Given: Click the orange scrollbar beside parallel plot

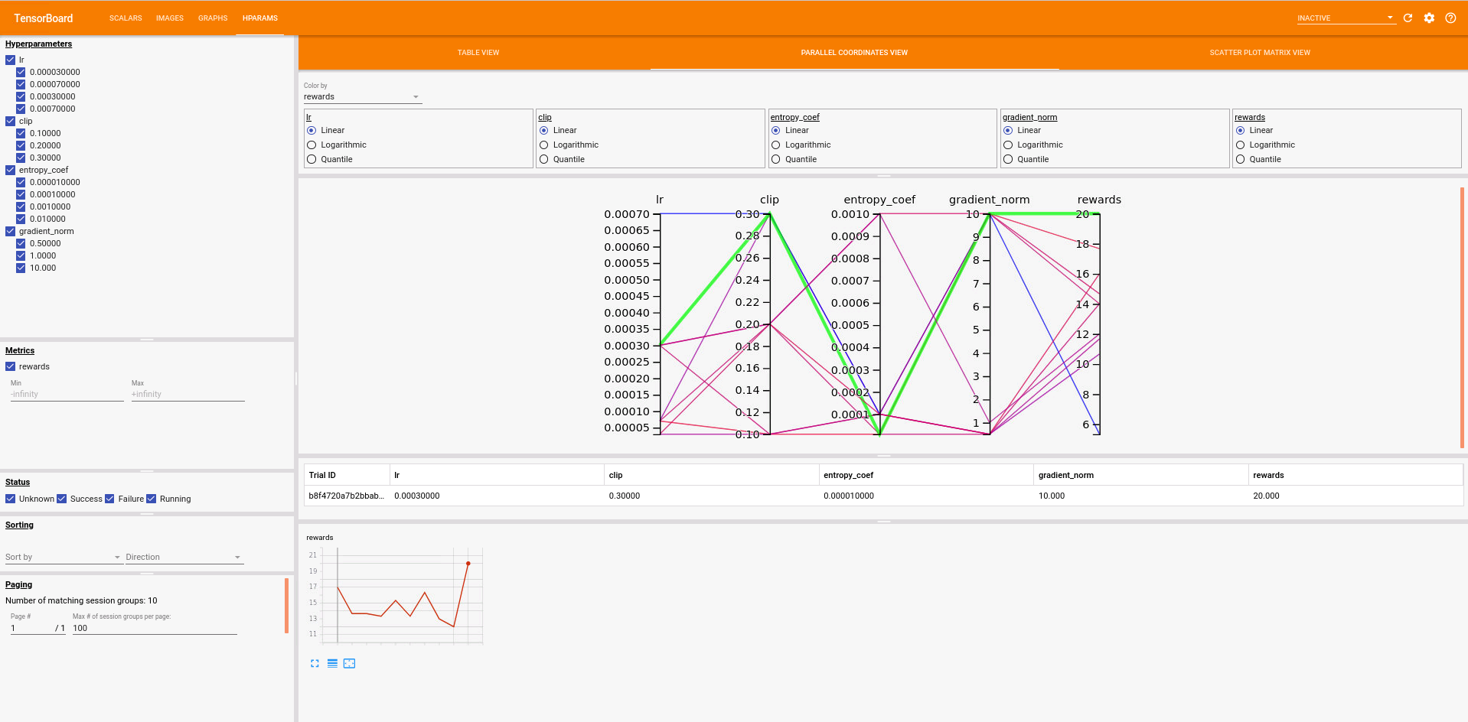Looking at the screenshot, I should point(1462,317).
